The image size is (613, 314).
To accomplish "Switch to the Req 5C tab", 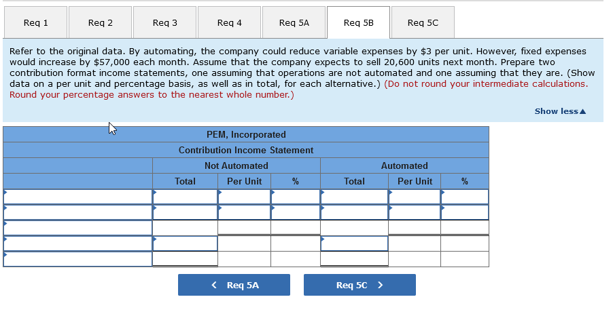I will click(423, 22).
